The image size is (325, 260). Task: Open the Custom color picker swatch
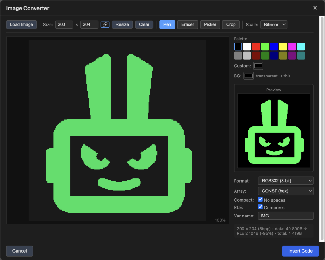pyautogui.click(x=258, y=66)
